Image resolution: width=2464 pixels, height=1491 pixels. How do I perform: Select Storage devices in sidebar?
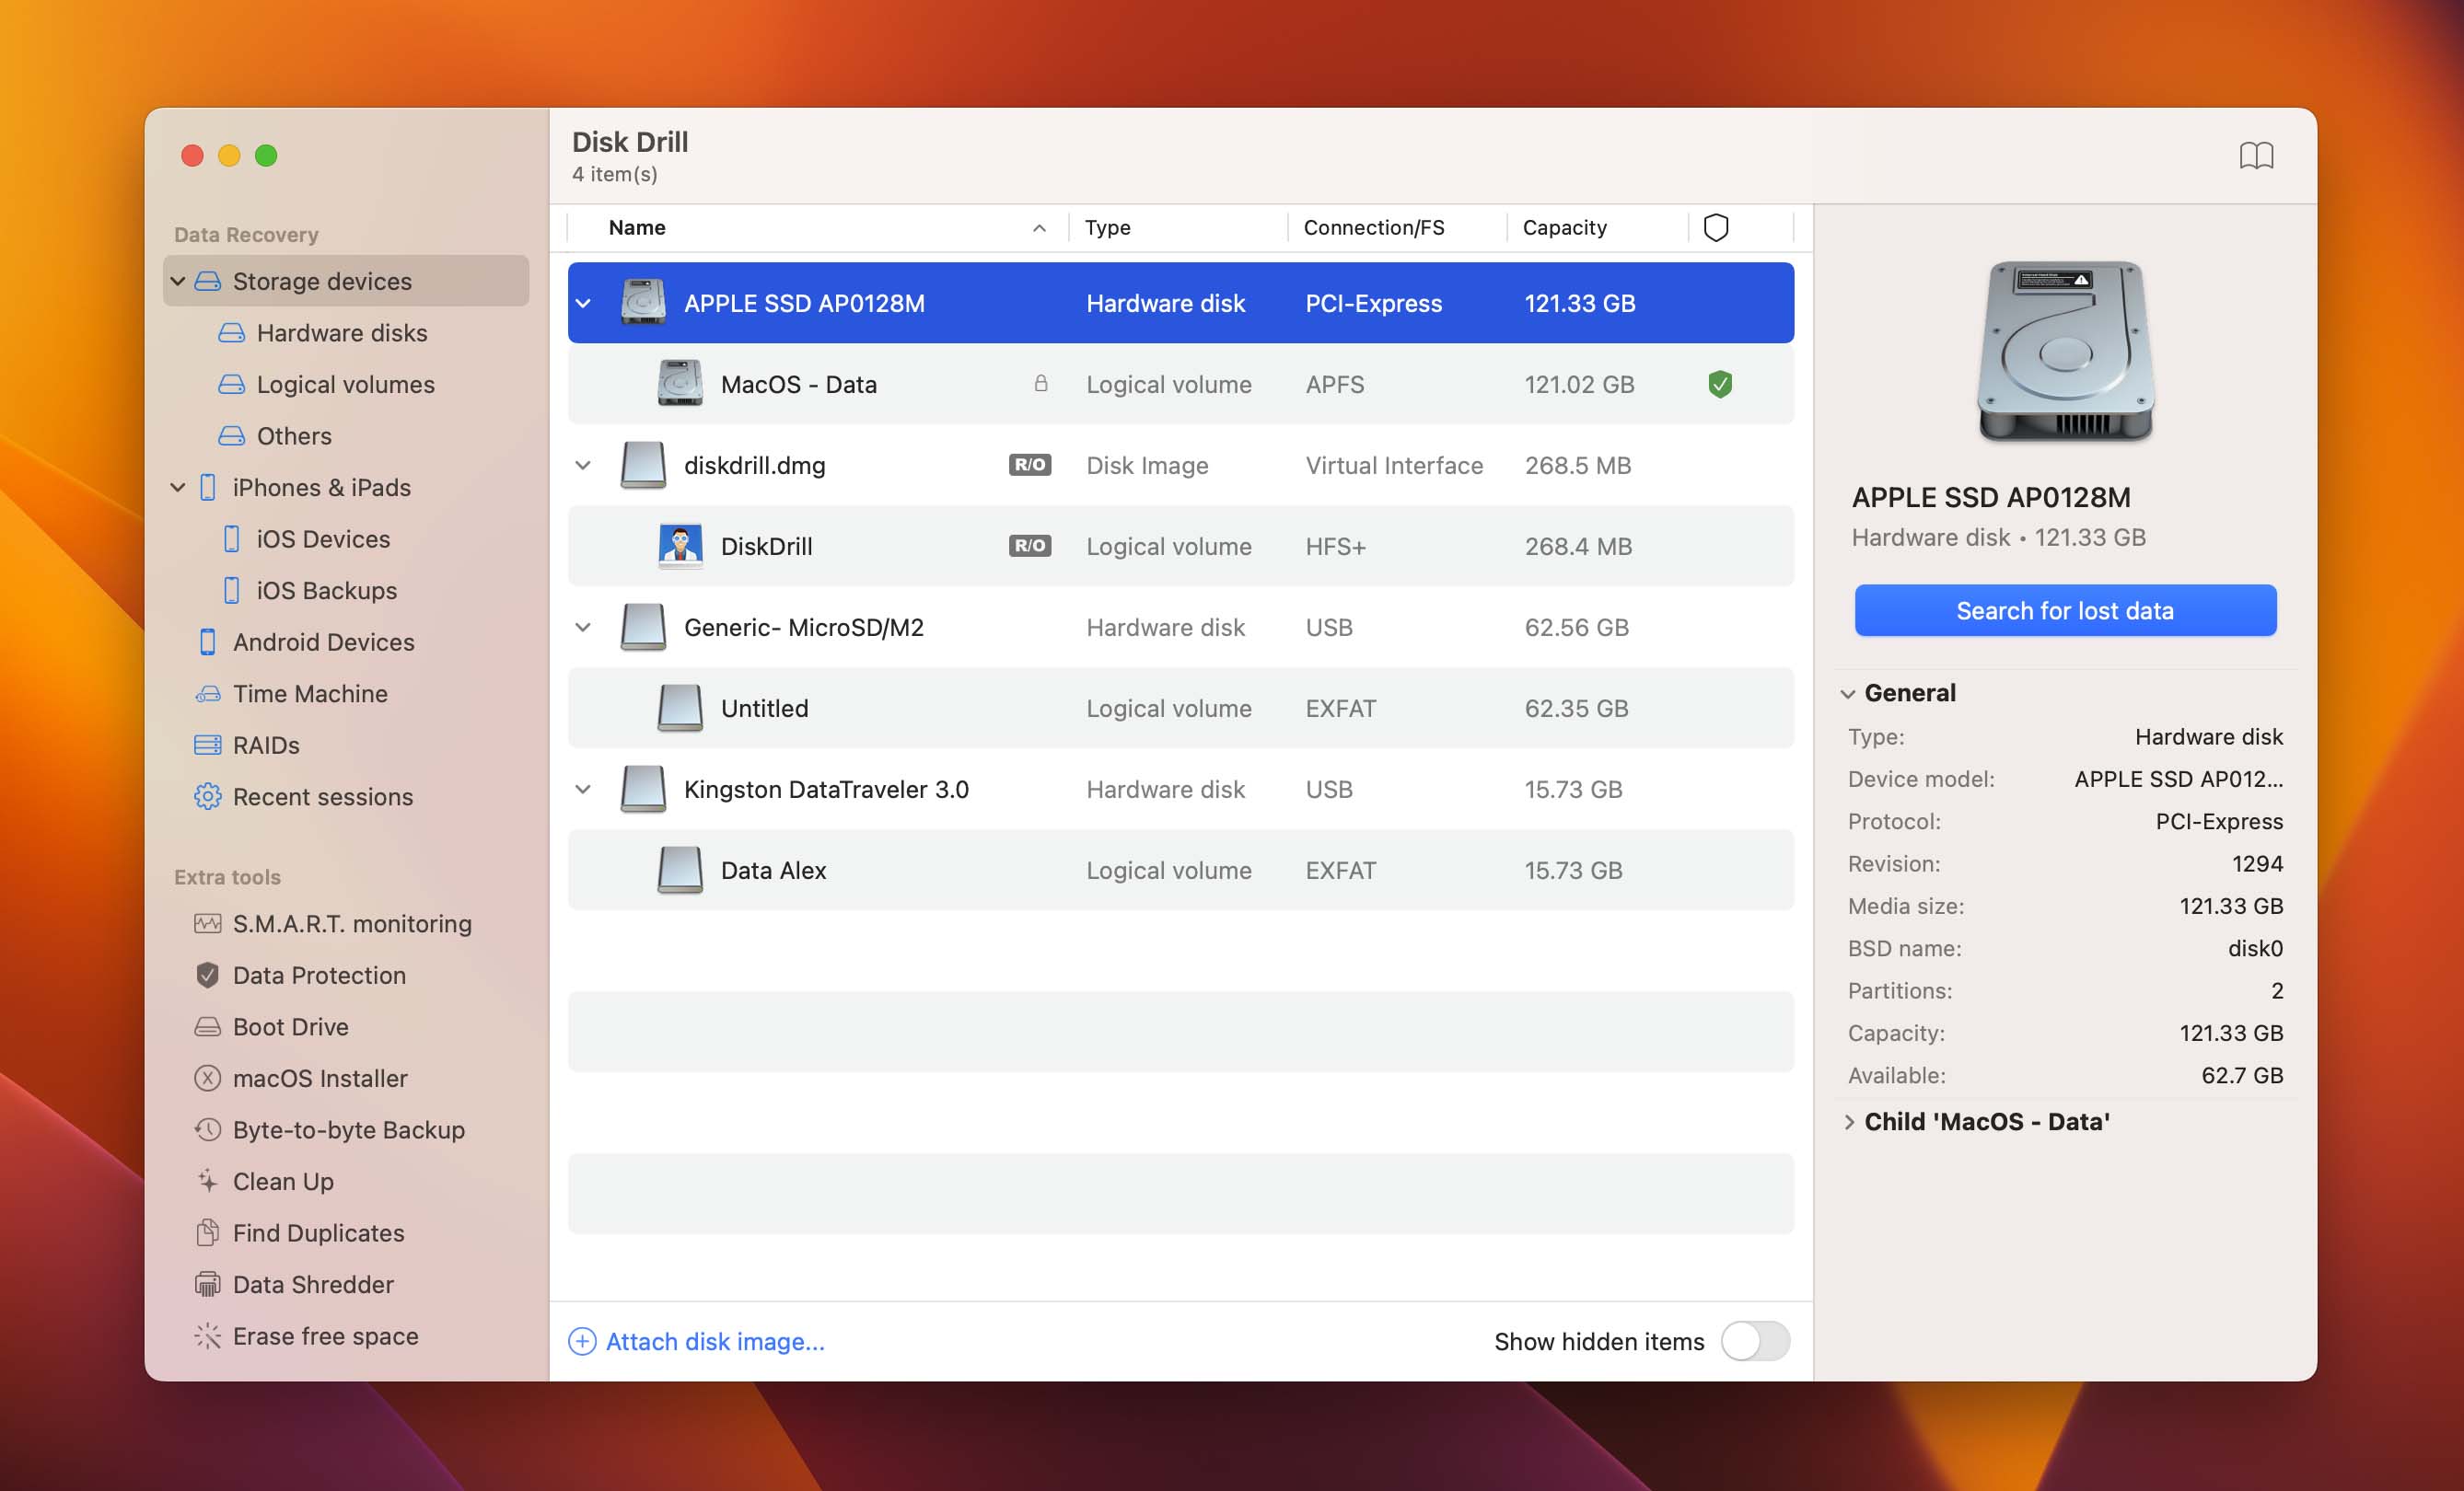322,280
